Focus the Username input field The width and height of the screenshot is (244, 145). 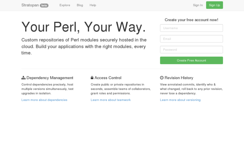coord(191,28)
